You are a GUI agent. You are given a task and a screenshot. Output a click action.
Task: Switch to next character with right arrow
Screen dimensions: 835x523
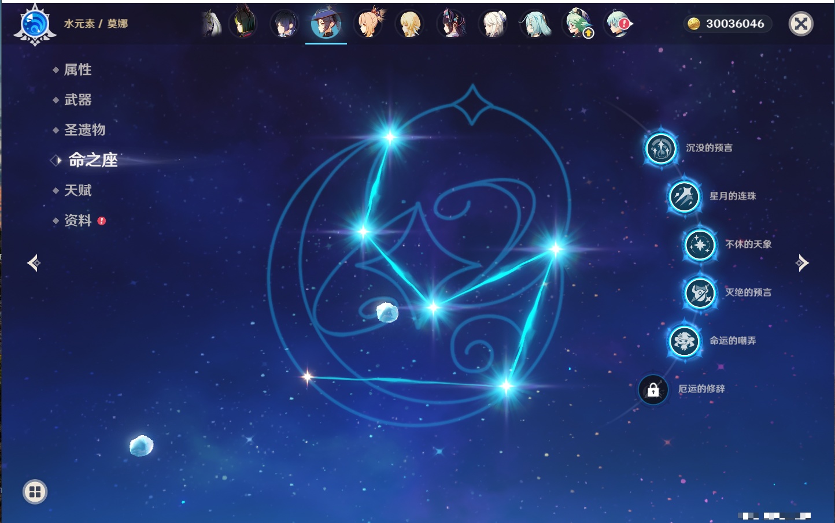point(802,263)
